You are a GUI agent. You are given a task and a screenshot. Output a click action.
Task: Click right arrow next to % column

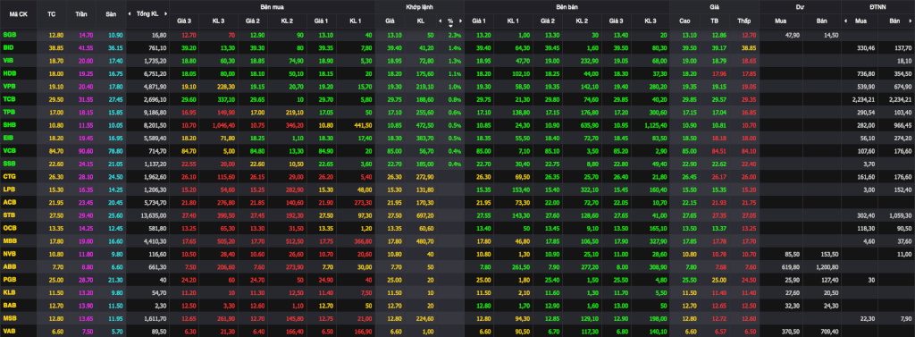[x=460, y=21]
